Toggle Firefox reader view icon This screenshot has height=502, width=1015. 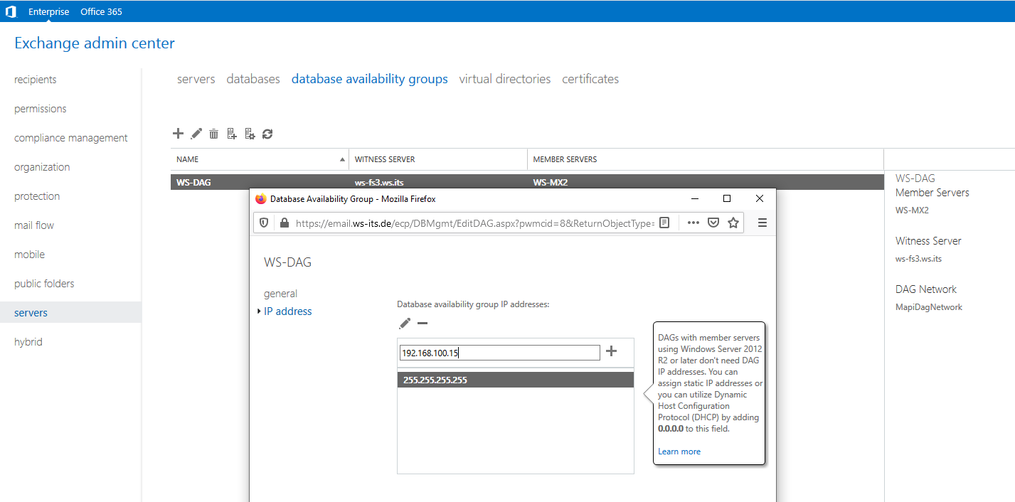664,223
